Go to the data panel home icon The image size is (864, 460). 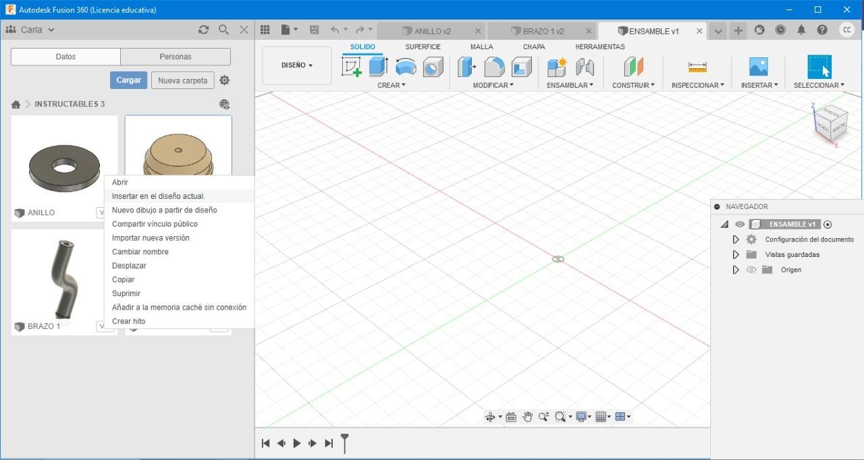click(x=16, y=105)
